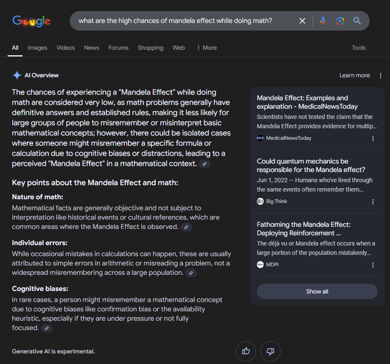Click the 'Big Think' source name

pos(276,201)
